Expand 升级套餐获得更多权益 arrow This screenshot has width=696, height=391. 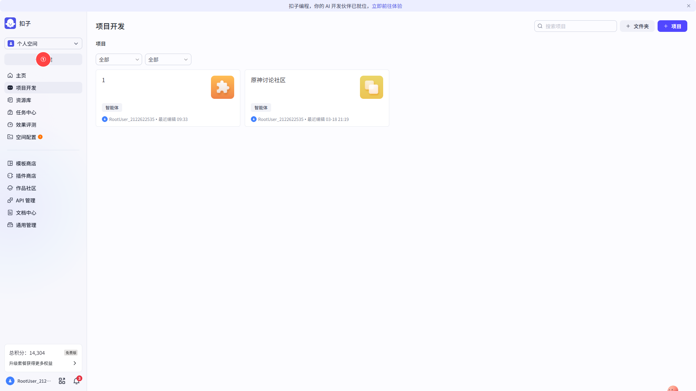[75, 363]
